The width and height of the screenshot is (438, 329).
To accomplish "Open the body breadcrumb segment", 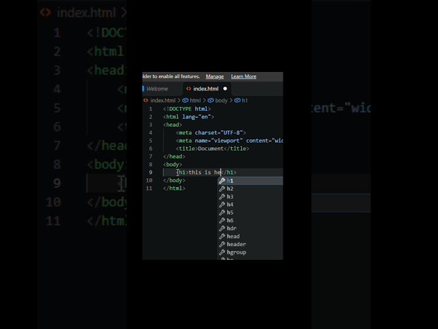I will coord(221,101).
